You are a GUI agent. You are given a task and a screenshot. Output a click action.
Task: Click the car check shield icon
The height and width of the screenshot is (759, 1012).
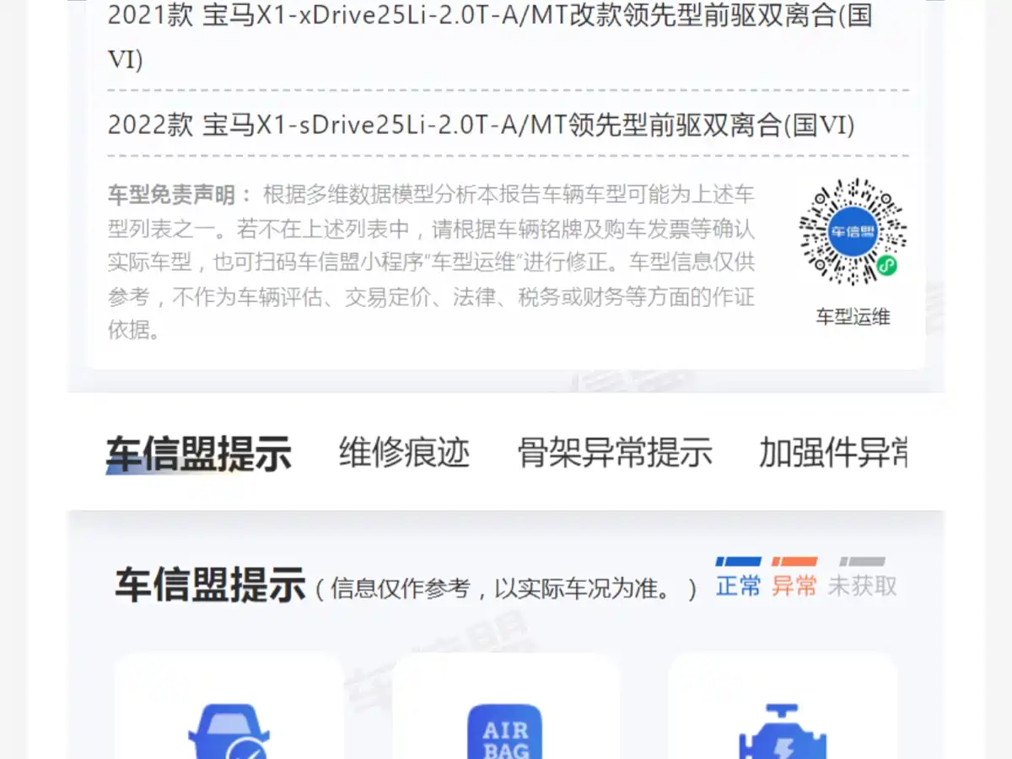(229, 731)
